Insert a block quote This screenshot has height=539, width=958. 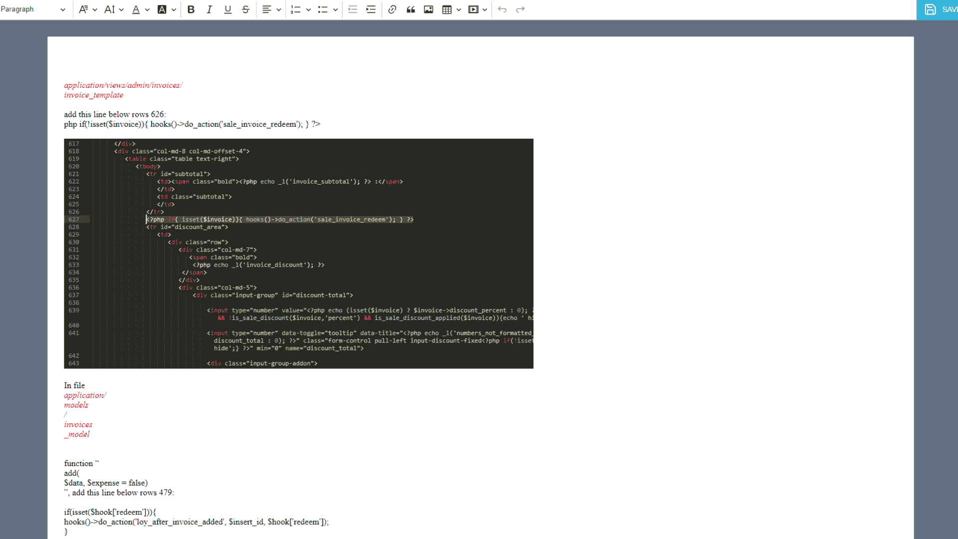click(x=411, y=9)
